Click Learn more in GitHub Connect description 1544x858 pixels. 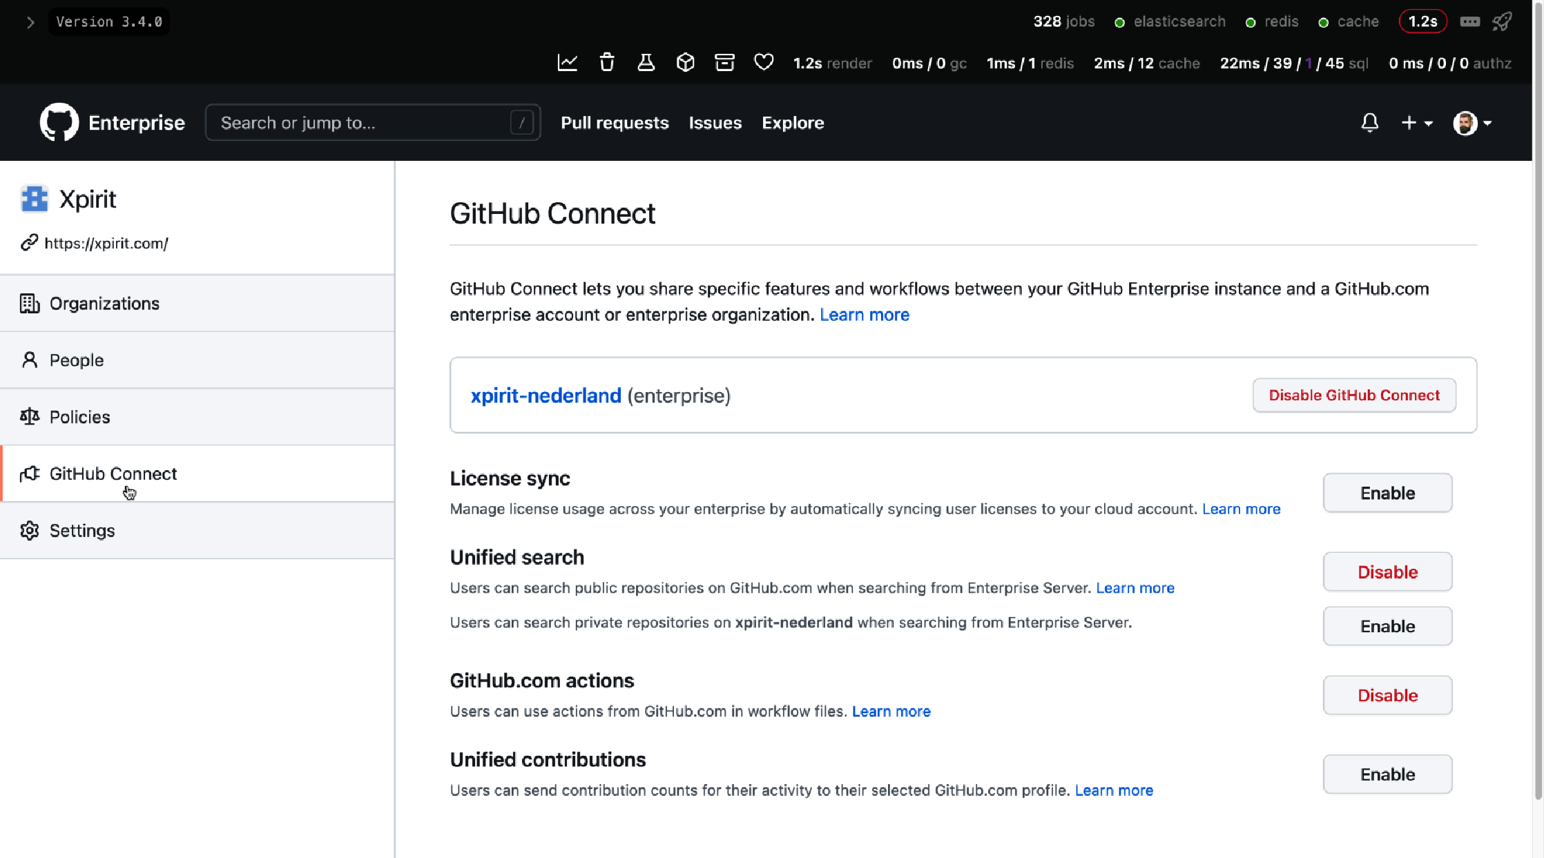[864, 315]
